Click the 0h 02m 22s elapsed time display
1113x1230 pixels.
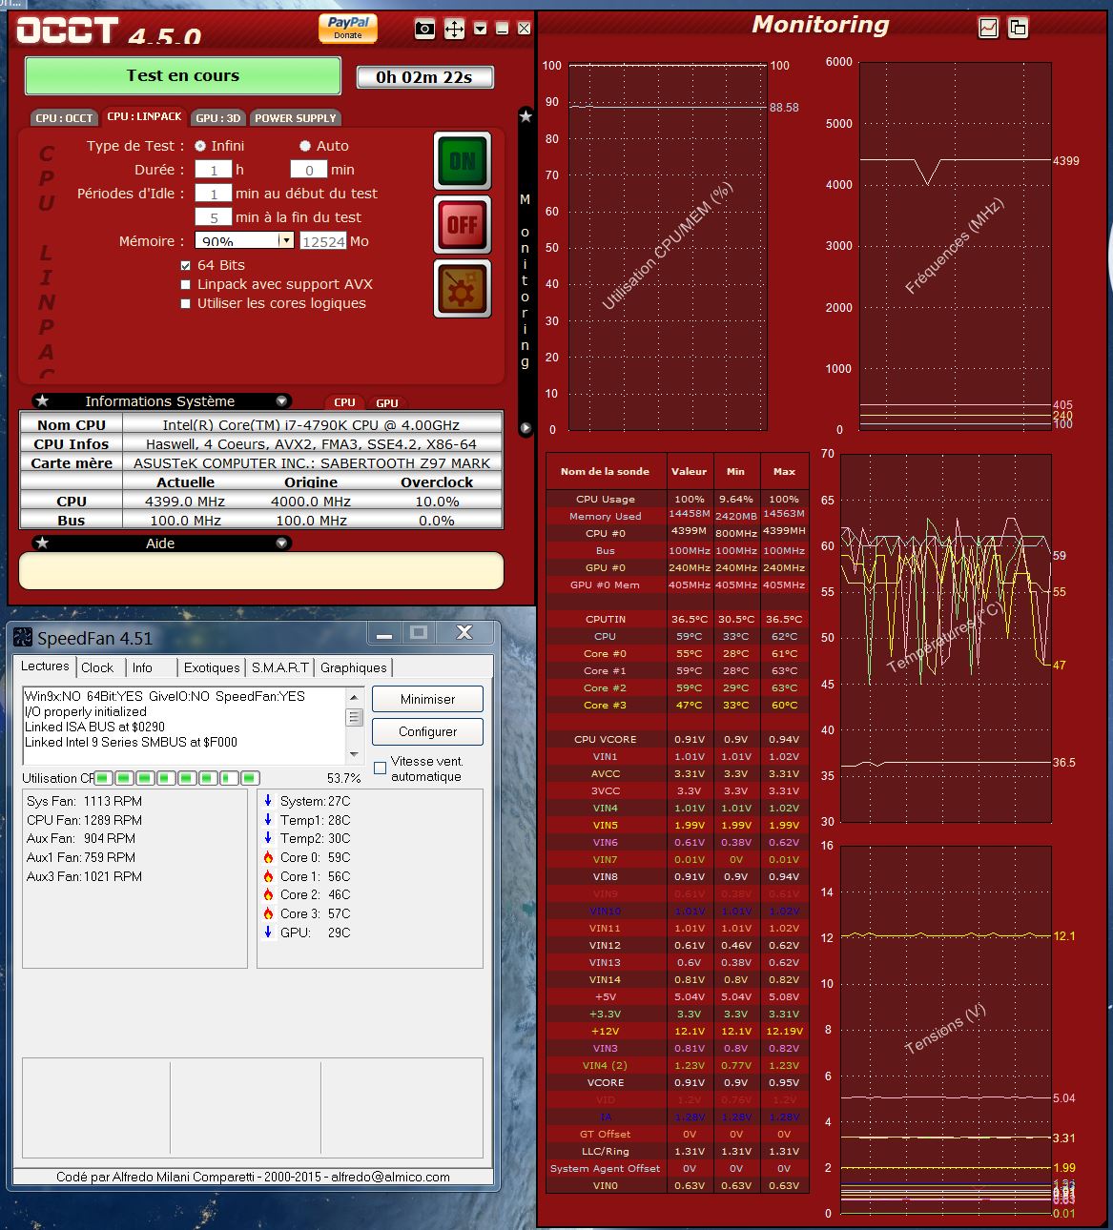[424, 77]
